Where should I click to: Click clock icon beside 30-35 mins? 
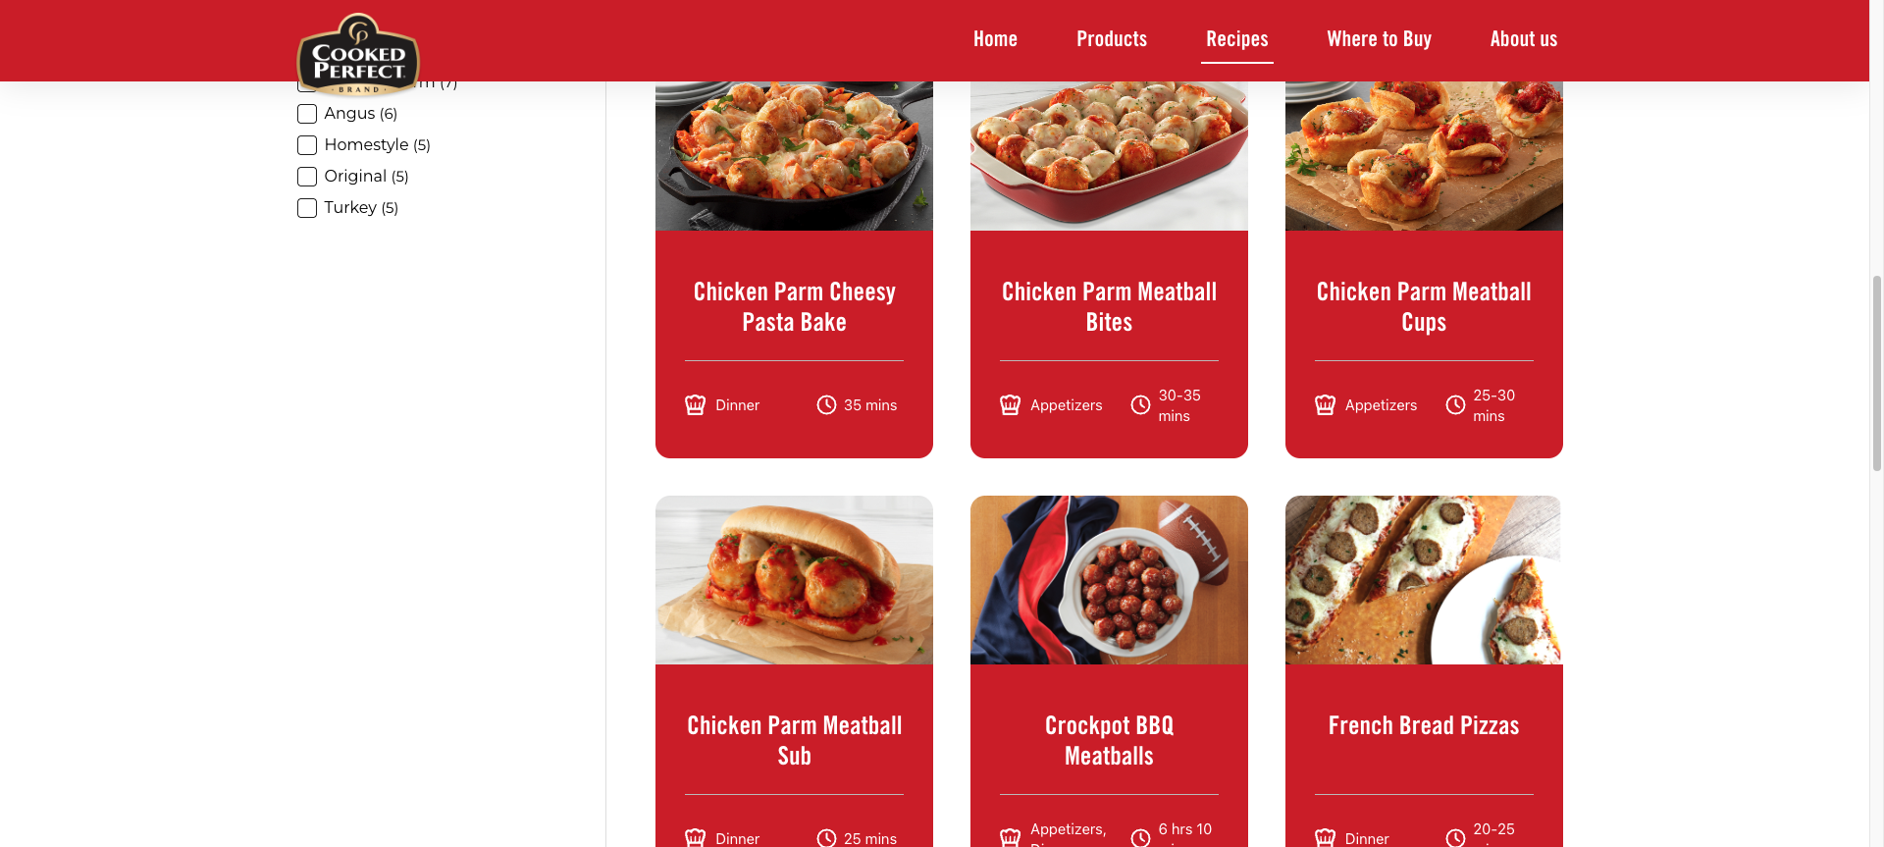click(1140, 404)
